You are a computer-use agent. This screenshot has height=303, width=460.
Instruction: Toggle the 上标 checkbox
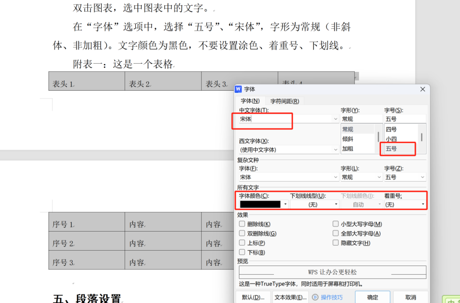(x=242, y=243)
